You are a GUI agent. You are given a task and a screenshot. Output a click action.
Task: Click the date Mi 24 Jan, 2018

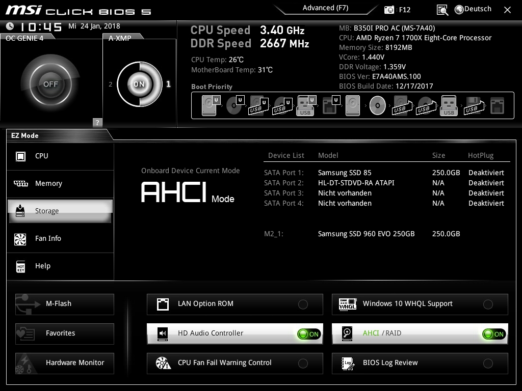click(94, 26)
